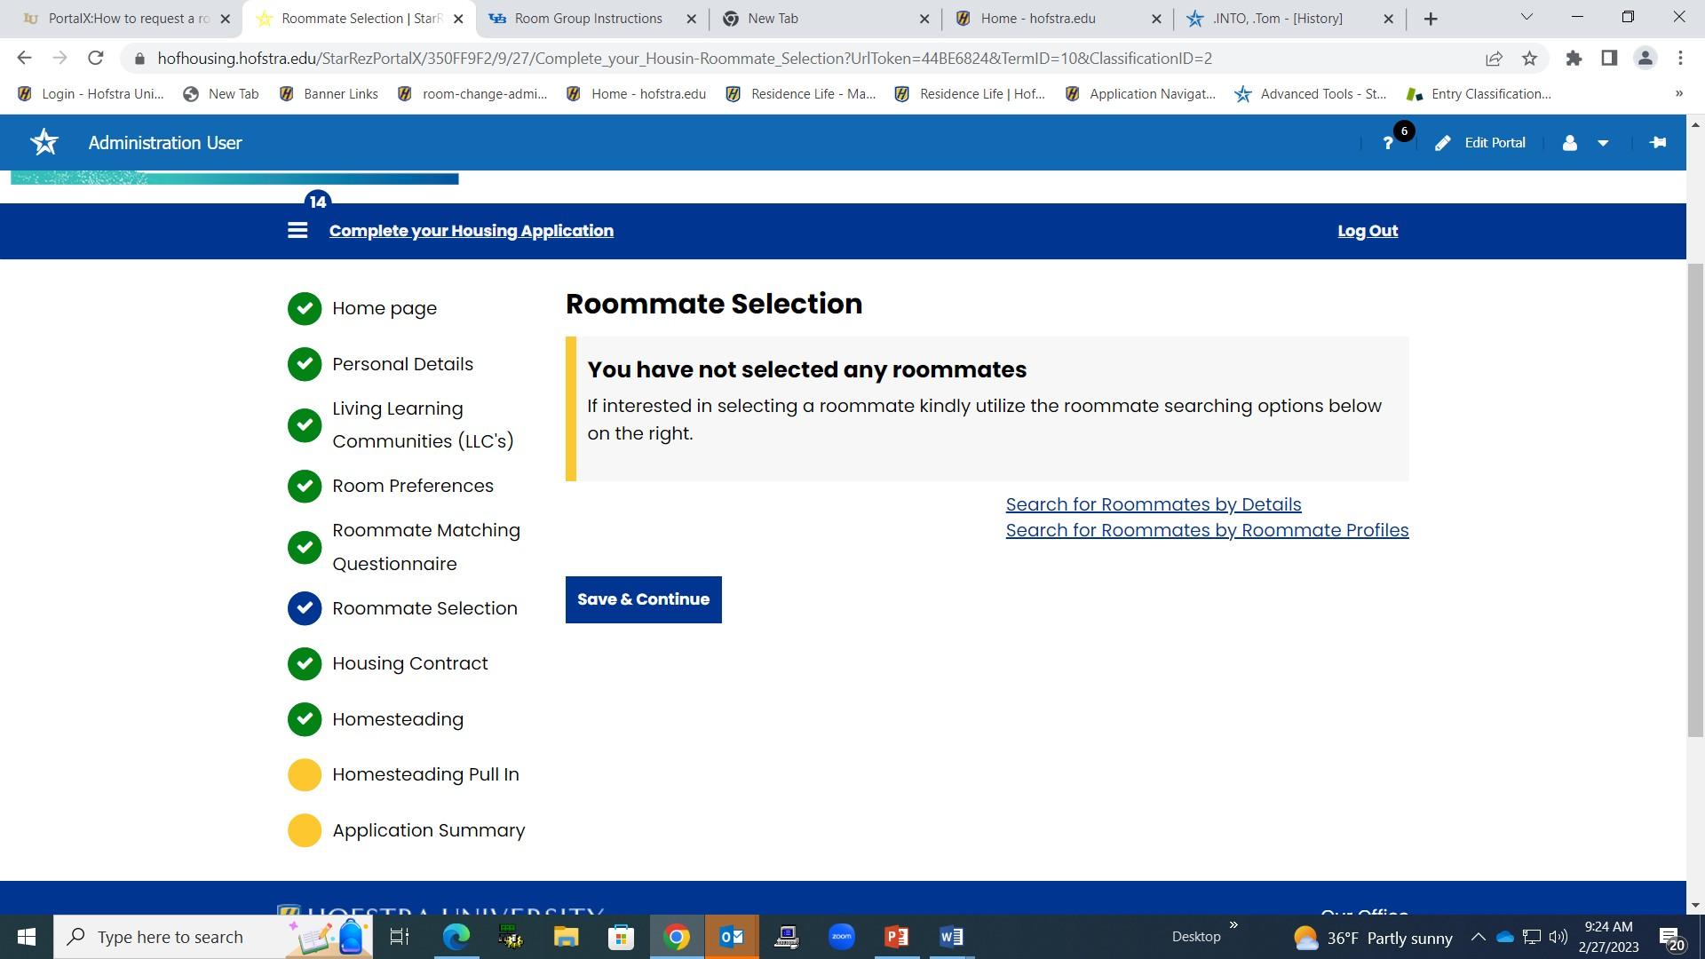Switch to the Room Group Instructions tab
The width and height of the screenshot is (1705, 959).
(588, 19)
